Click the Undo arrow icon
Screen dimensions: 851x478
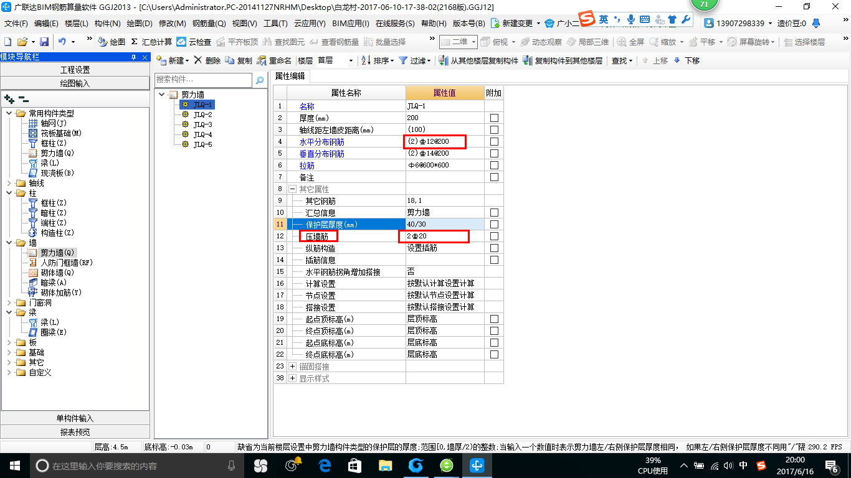point(62,42)
